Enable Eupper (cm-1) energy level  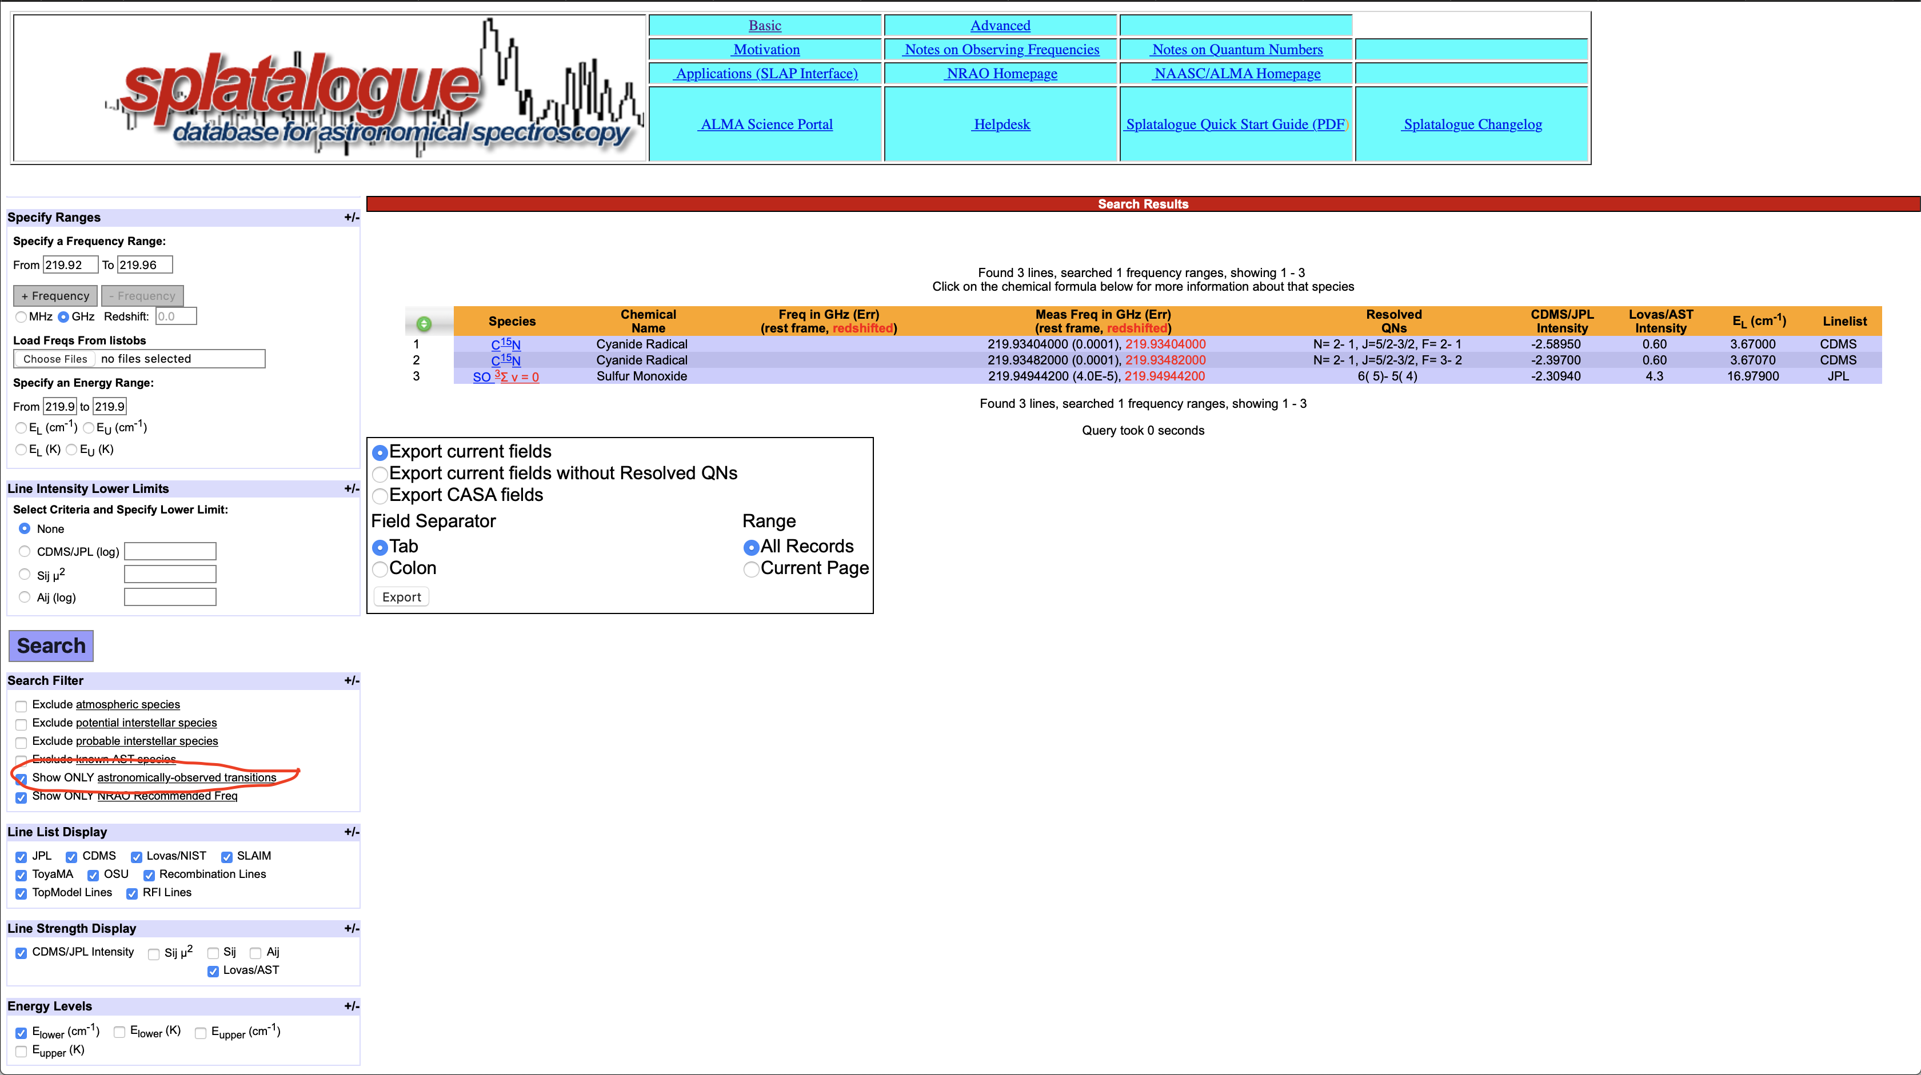[x=201, y=1033]
